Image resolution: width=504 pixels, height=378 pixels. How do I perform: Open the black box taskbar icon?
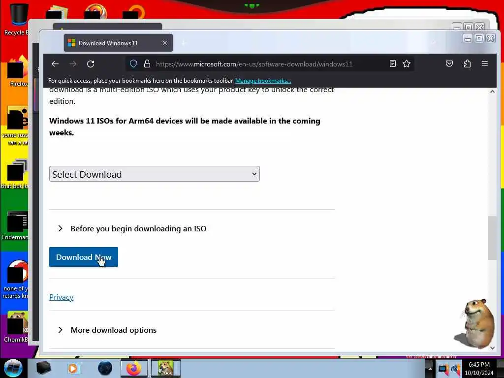pos(43,368)
